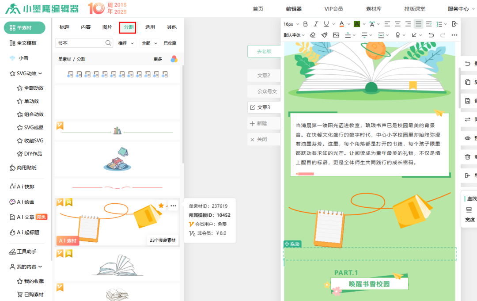
Task: Select the format painter brush icon
Action: tap(324, 35)
